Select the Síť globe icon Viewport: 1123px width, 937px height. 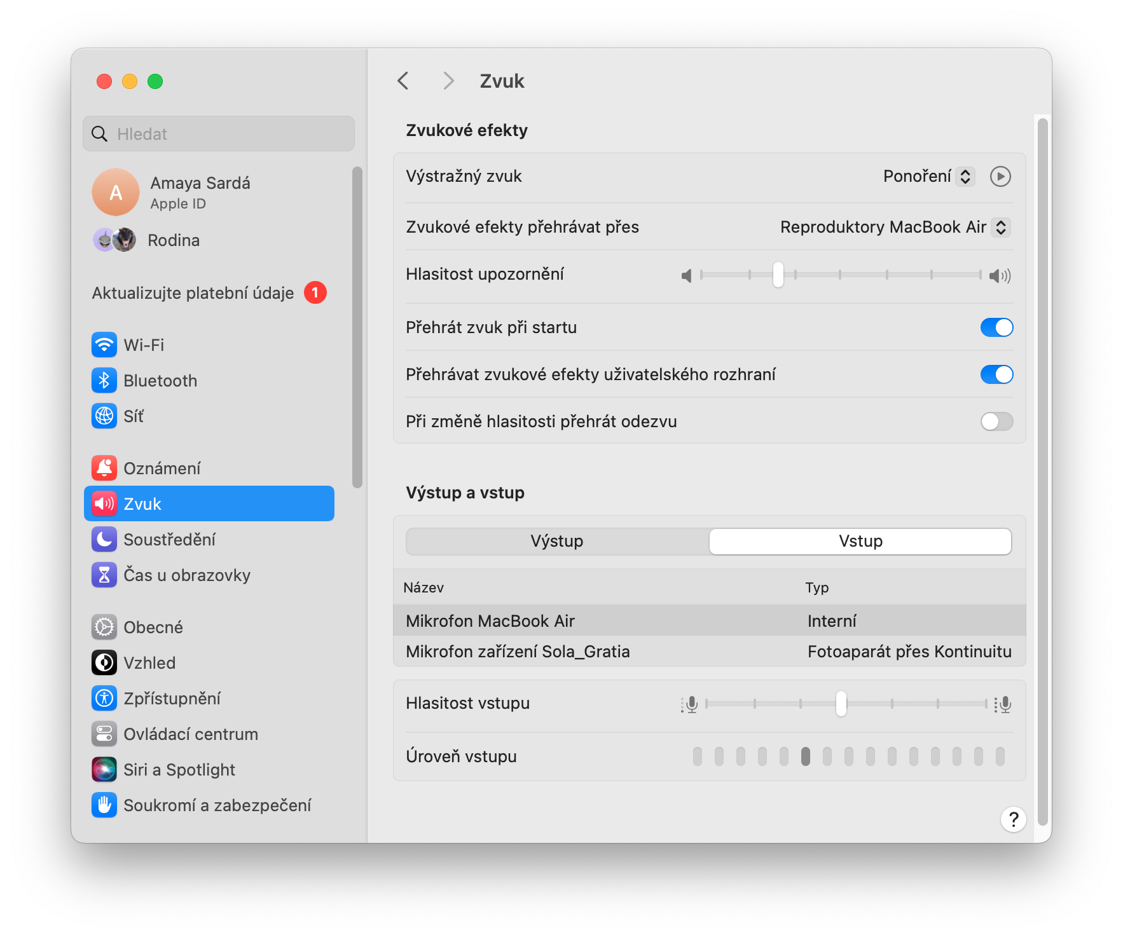[104, 416]
